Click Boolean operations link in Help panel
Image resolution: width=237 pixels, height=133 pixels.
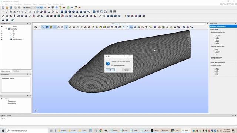[x=216, y=57]
